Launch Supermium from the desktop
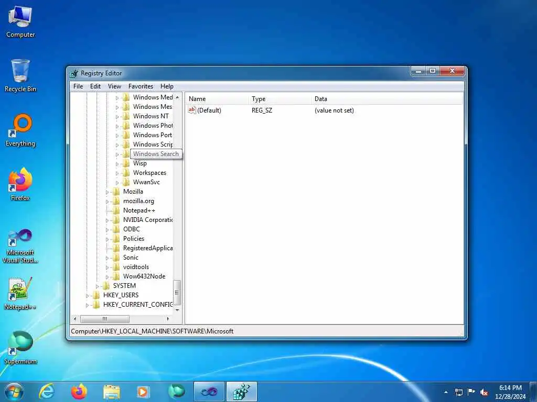Screen dimensions: 537x402 [x=20, y=348]
